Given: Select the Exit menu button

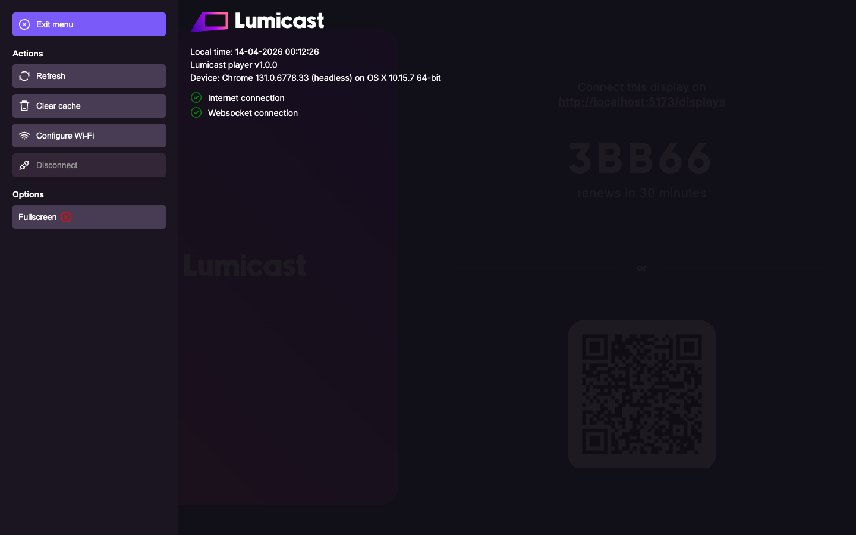Looking at the screenshot, I should click(89, 24).
